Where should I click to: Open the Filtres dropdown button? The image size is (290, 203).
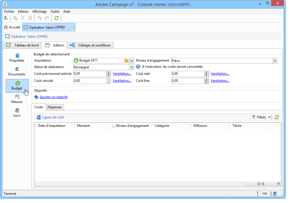coord(261,117)
